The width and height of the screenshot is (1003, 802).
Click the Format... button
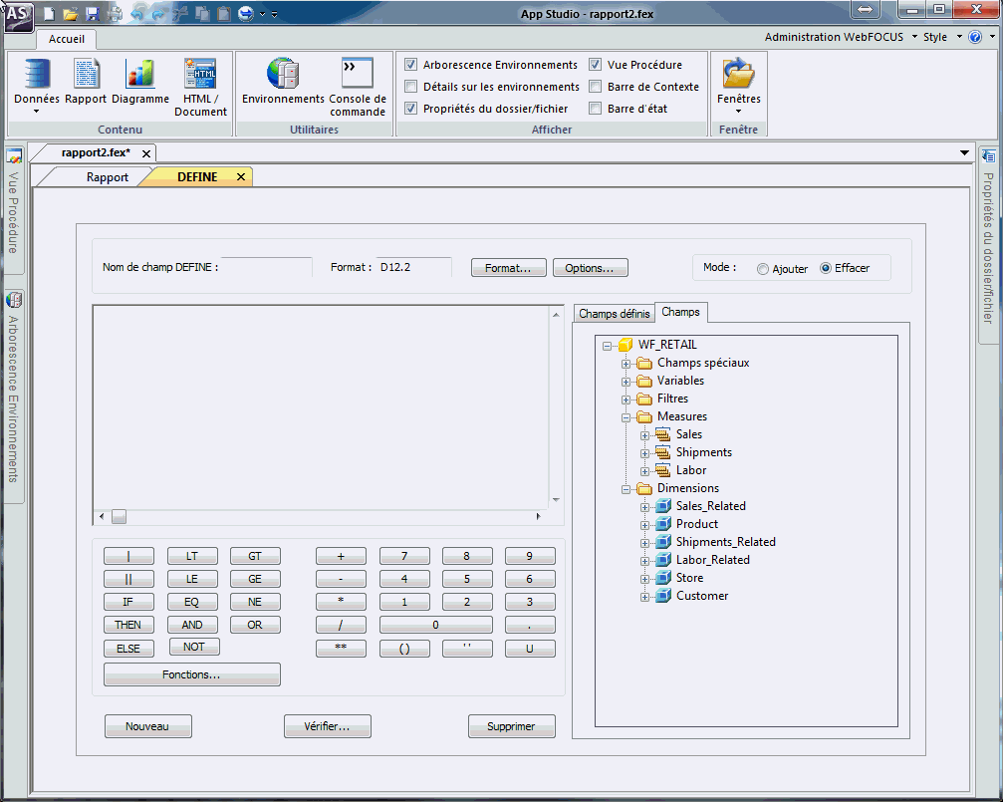(509, 268)
